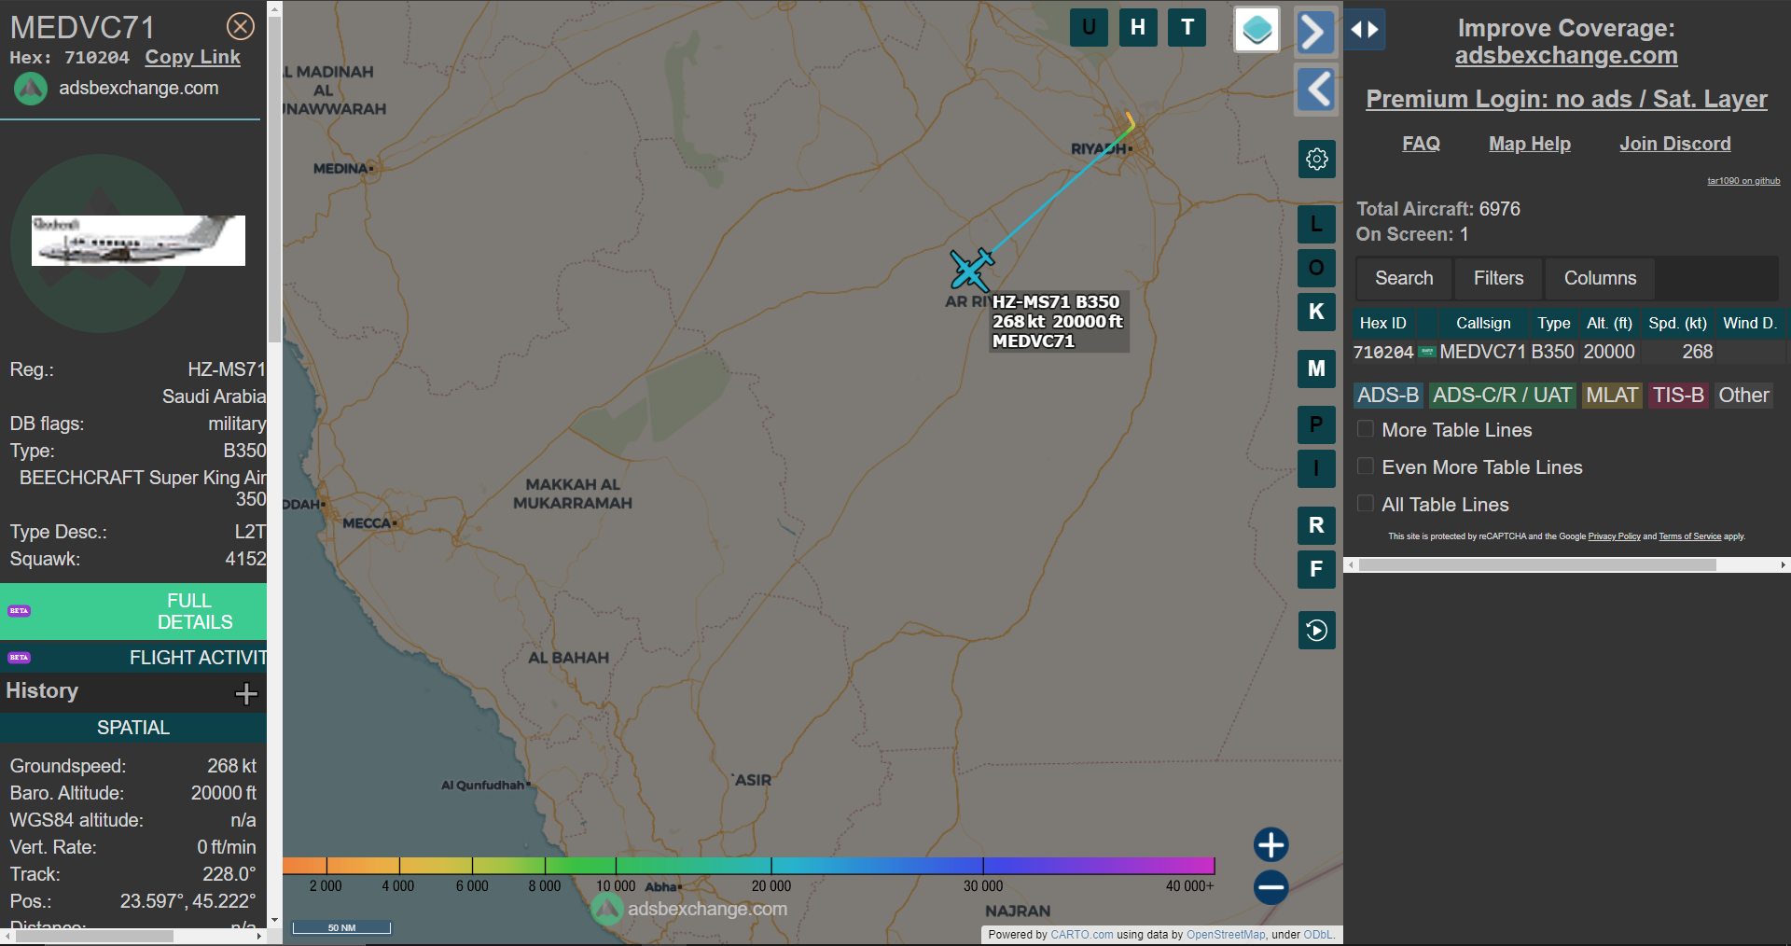Open the reCAPTCHA Privacy Policy link
Viewport: 1791px width, 946px height.
click(x=1614, y=536)
